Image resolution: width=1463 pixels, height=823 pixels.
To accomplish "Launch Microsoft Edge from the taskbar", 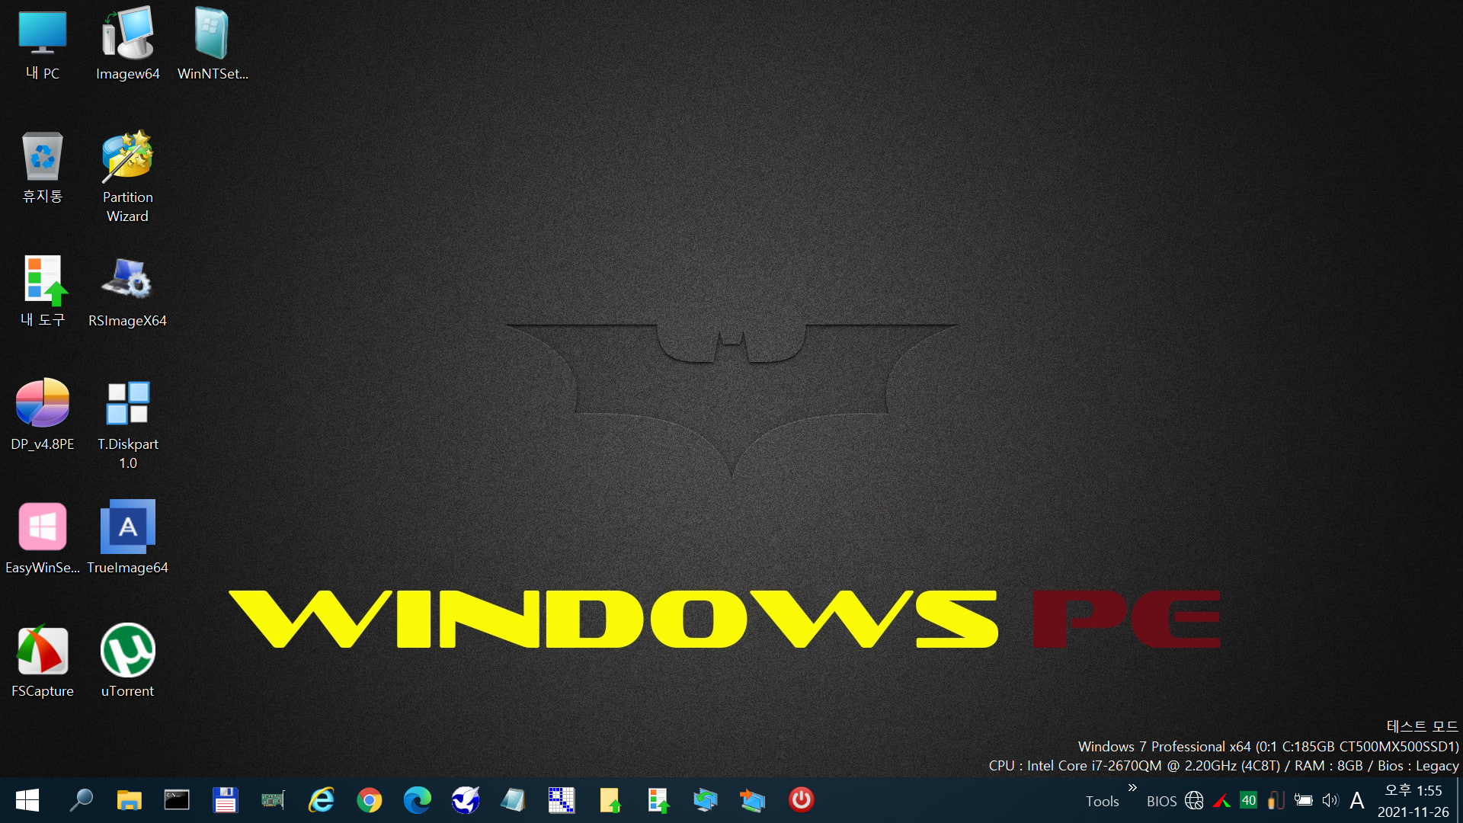I will [x=417, y=800].
